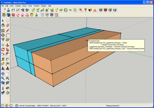154x108 pixels.
Task: Select the New Luminaire lightbulb tool
Action: 56,10
